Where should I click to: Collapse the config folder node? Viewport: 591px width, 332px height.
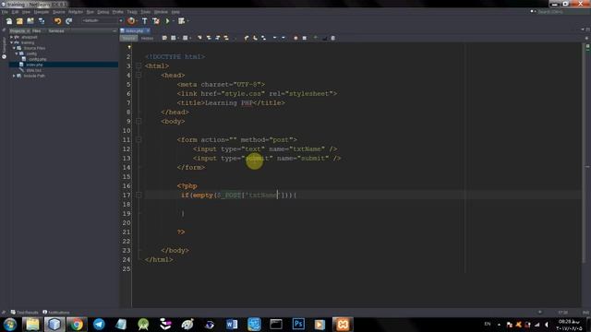[17, 53]
